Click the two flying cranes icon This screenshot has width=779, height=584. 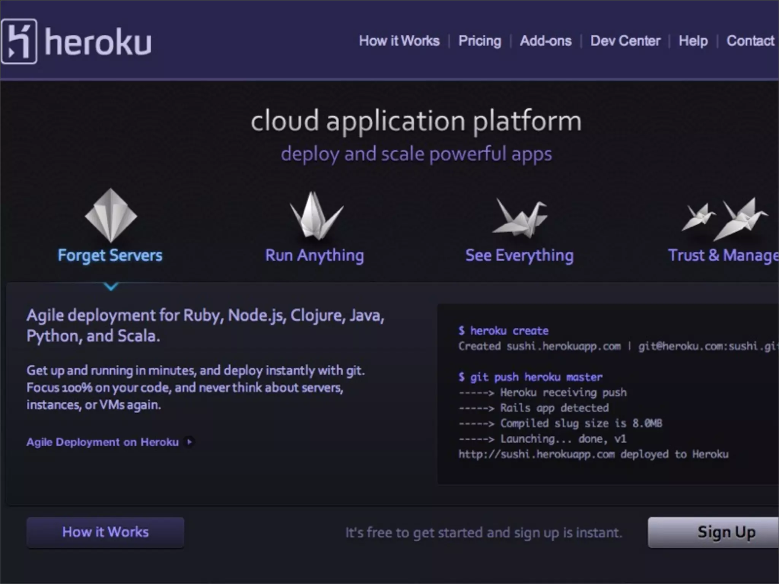tap(725, 219)
